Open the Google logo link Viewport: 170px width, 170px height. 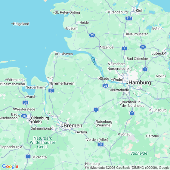pos(10,166)
